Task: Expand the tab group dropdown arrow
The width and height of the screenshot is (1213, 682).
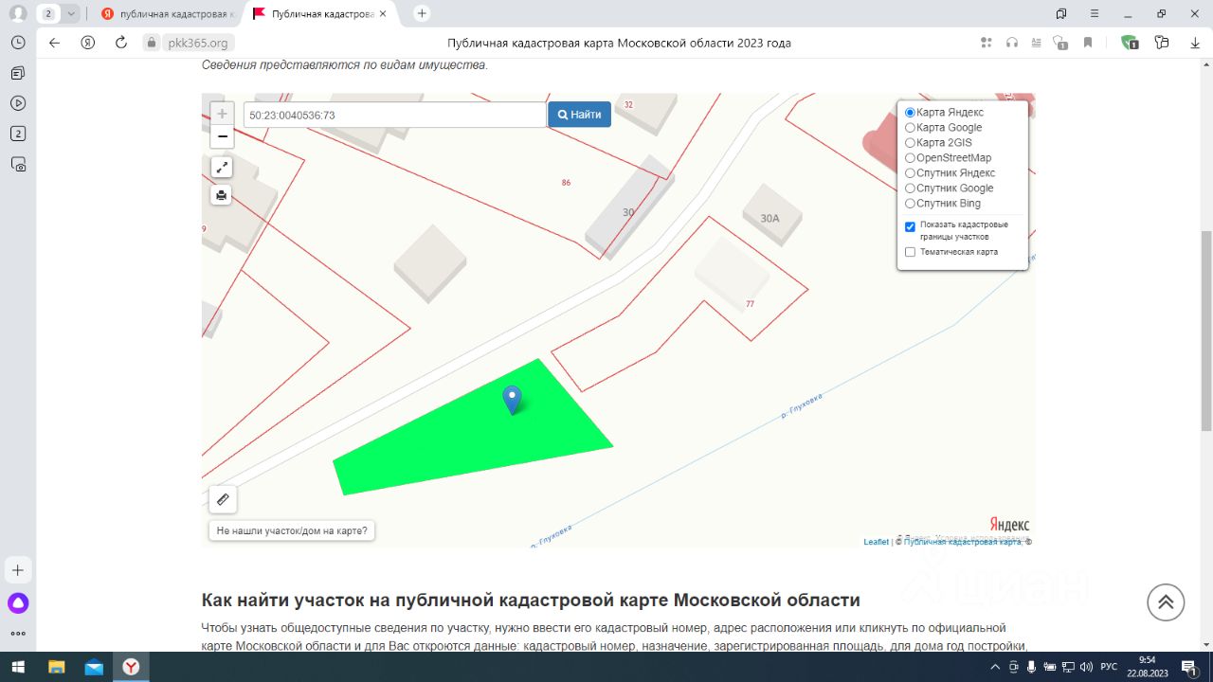Action: tap(71, 13)
